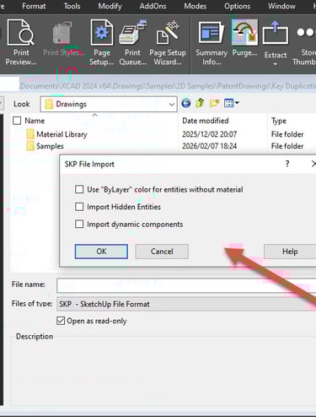The width and height of the screenshot is (316, 417).
Task: Sort the file list by the Type column
Action: [x=279, y=121]
